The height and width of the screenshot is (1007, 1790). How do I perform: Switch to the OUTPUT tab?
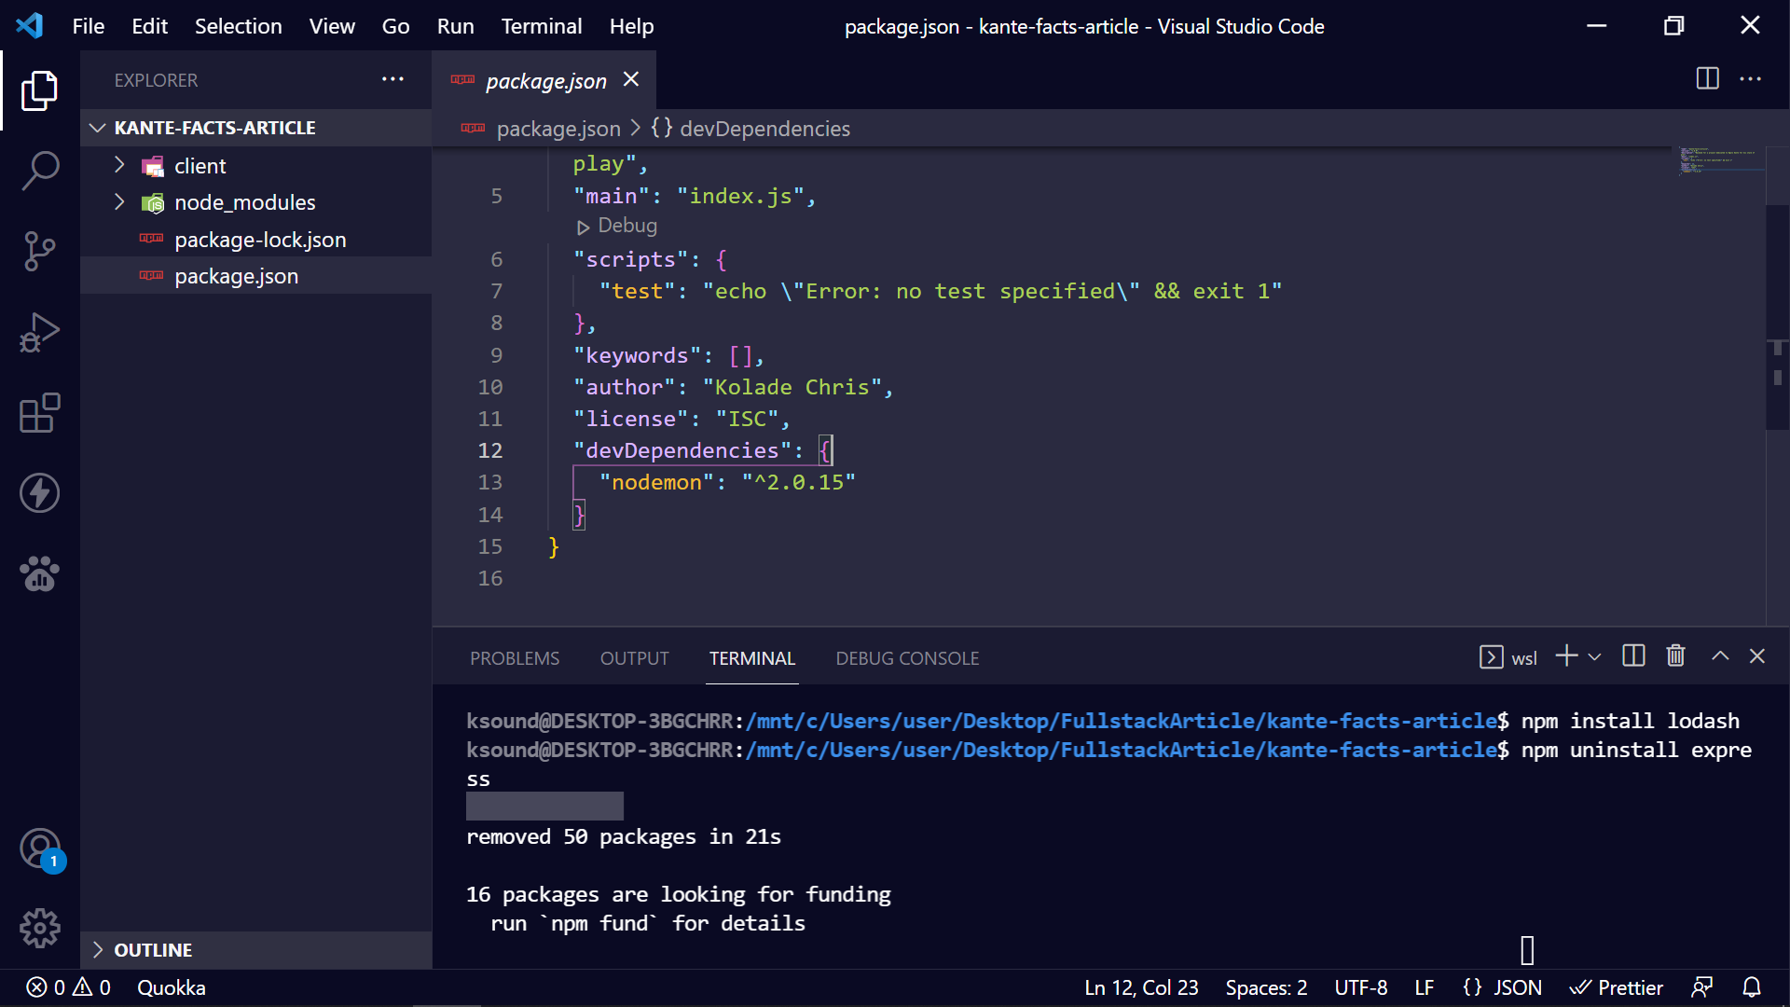coord(634,658)
